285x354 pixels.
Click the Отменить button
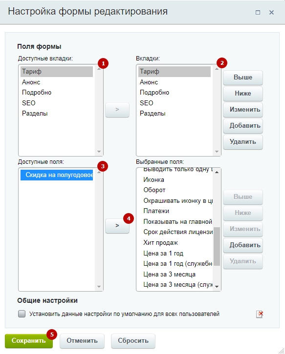(x=82, y=341)
